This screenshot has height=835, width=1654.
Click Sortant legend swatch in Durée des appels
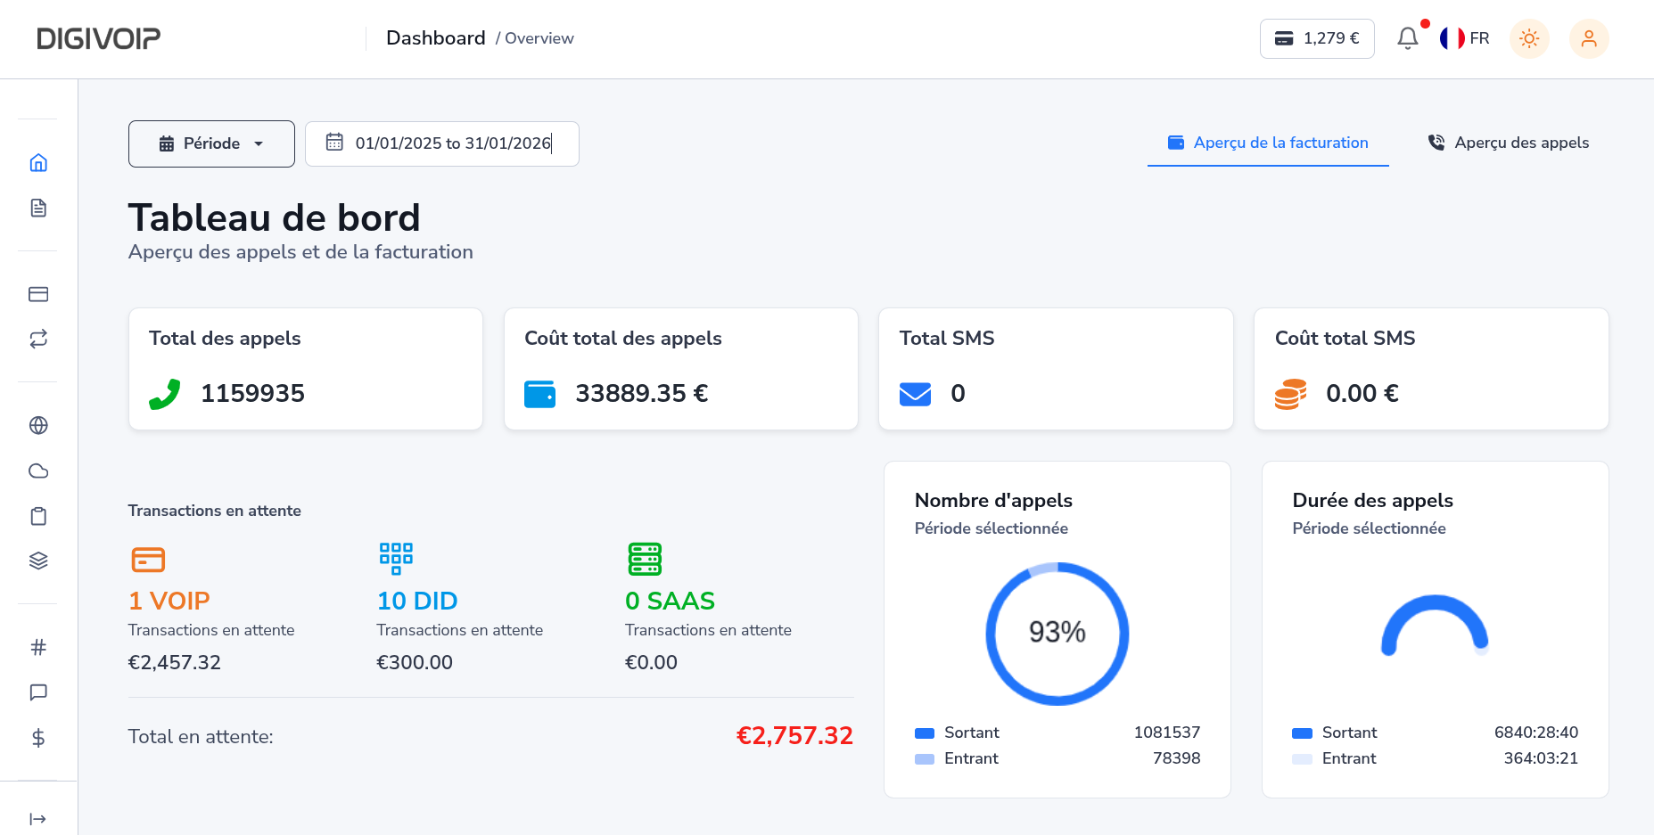point(1303,733)
